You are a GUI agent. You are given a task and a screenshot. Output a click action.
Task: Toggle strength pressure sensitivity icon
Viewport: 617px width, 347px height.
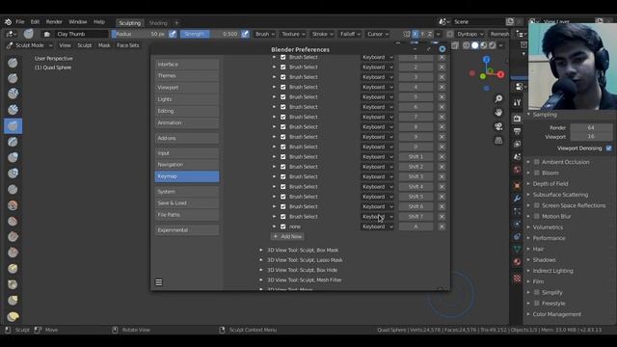coord(245,34)
